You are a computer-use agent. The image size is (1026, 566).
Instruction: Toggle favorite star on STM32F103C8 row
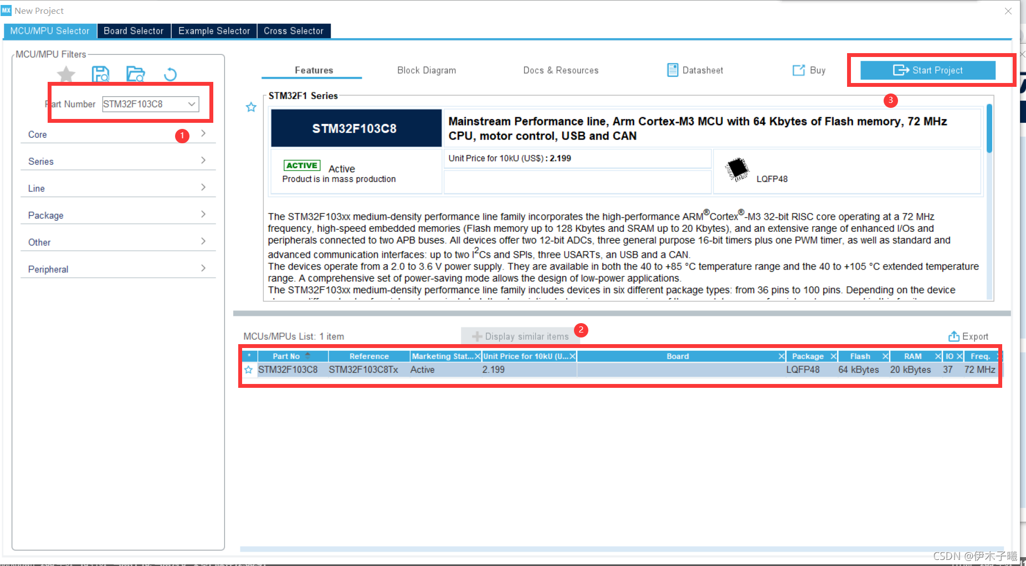(x=249, y=370)
